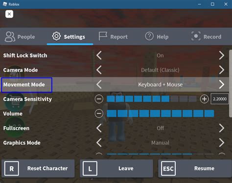Click left arrow for Movement Mode

99,84
